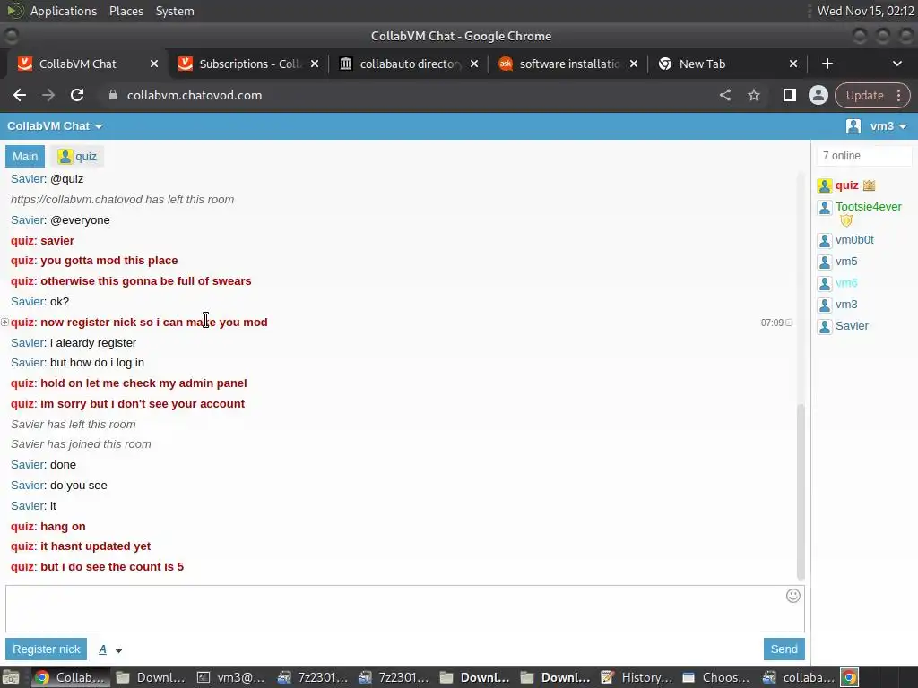Switch to the New Tab browser tab

click(728, 64)
